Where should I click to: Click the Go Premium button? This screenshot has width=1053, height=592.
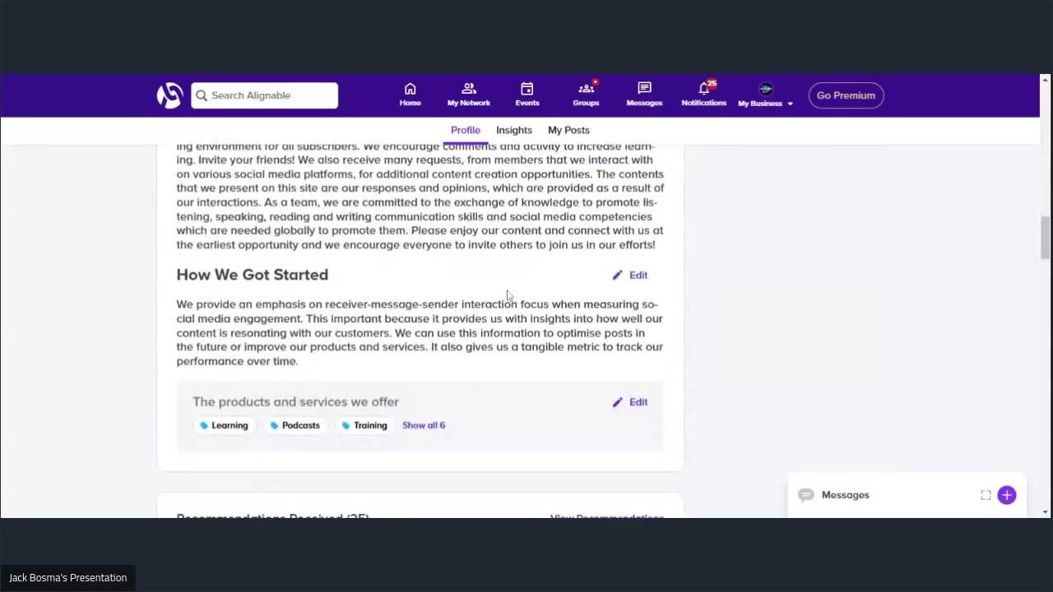point(846,95)
